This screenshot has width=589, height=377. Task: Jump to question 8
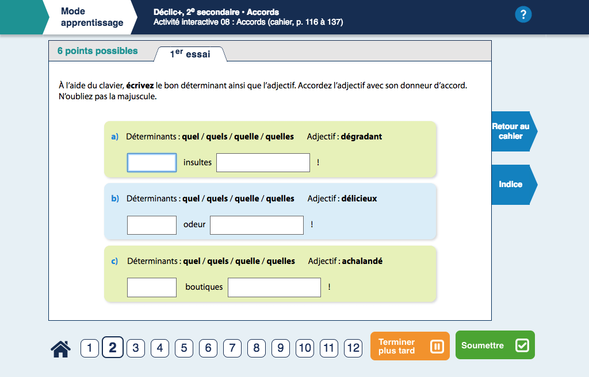tap(257, 348)
